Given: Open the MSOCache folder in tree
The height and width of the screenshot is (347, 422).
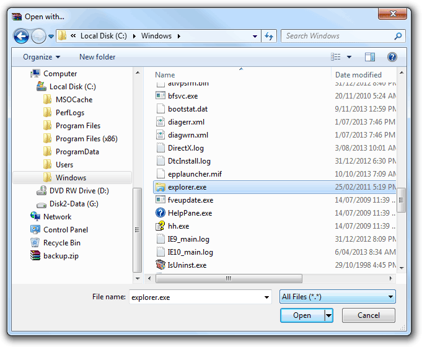Looking at the screenshot, I should point(74,100).
